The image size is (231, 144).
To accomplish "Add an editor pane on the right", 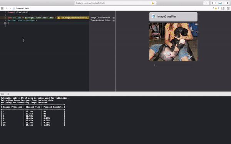I will [228, 8].
